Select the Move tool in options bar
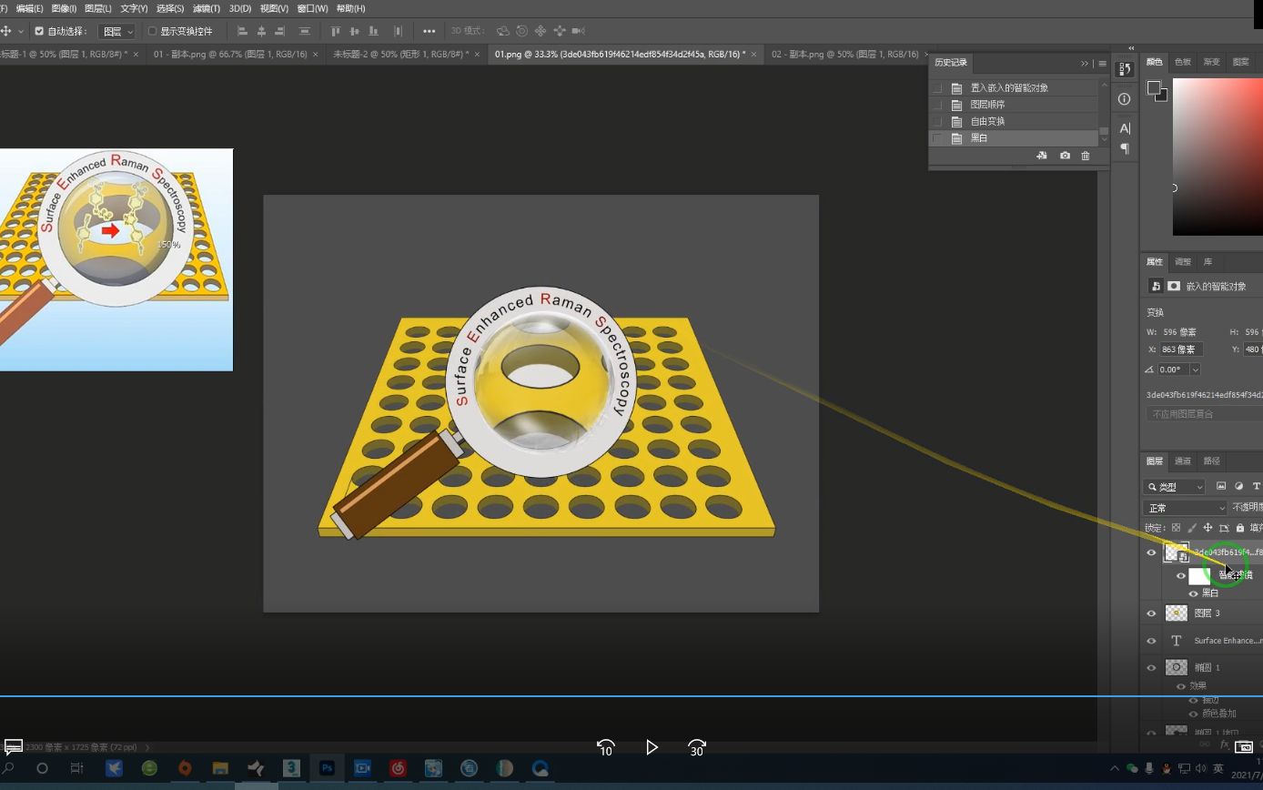Screen dimensions: 1263x790 click(x=5, y=31)
